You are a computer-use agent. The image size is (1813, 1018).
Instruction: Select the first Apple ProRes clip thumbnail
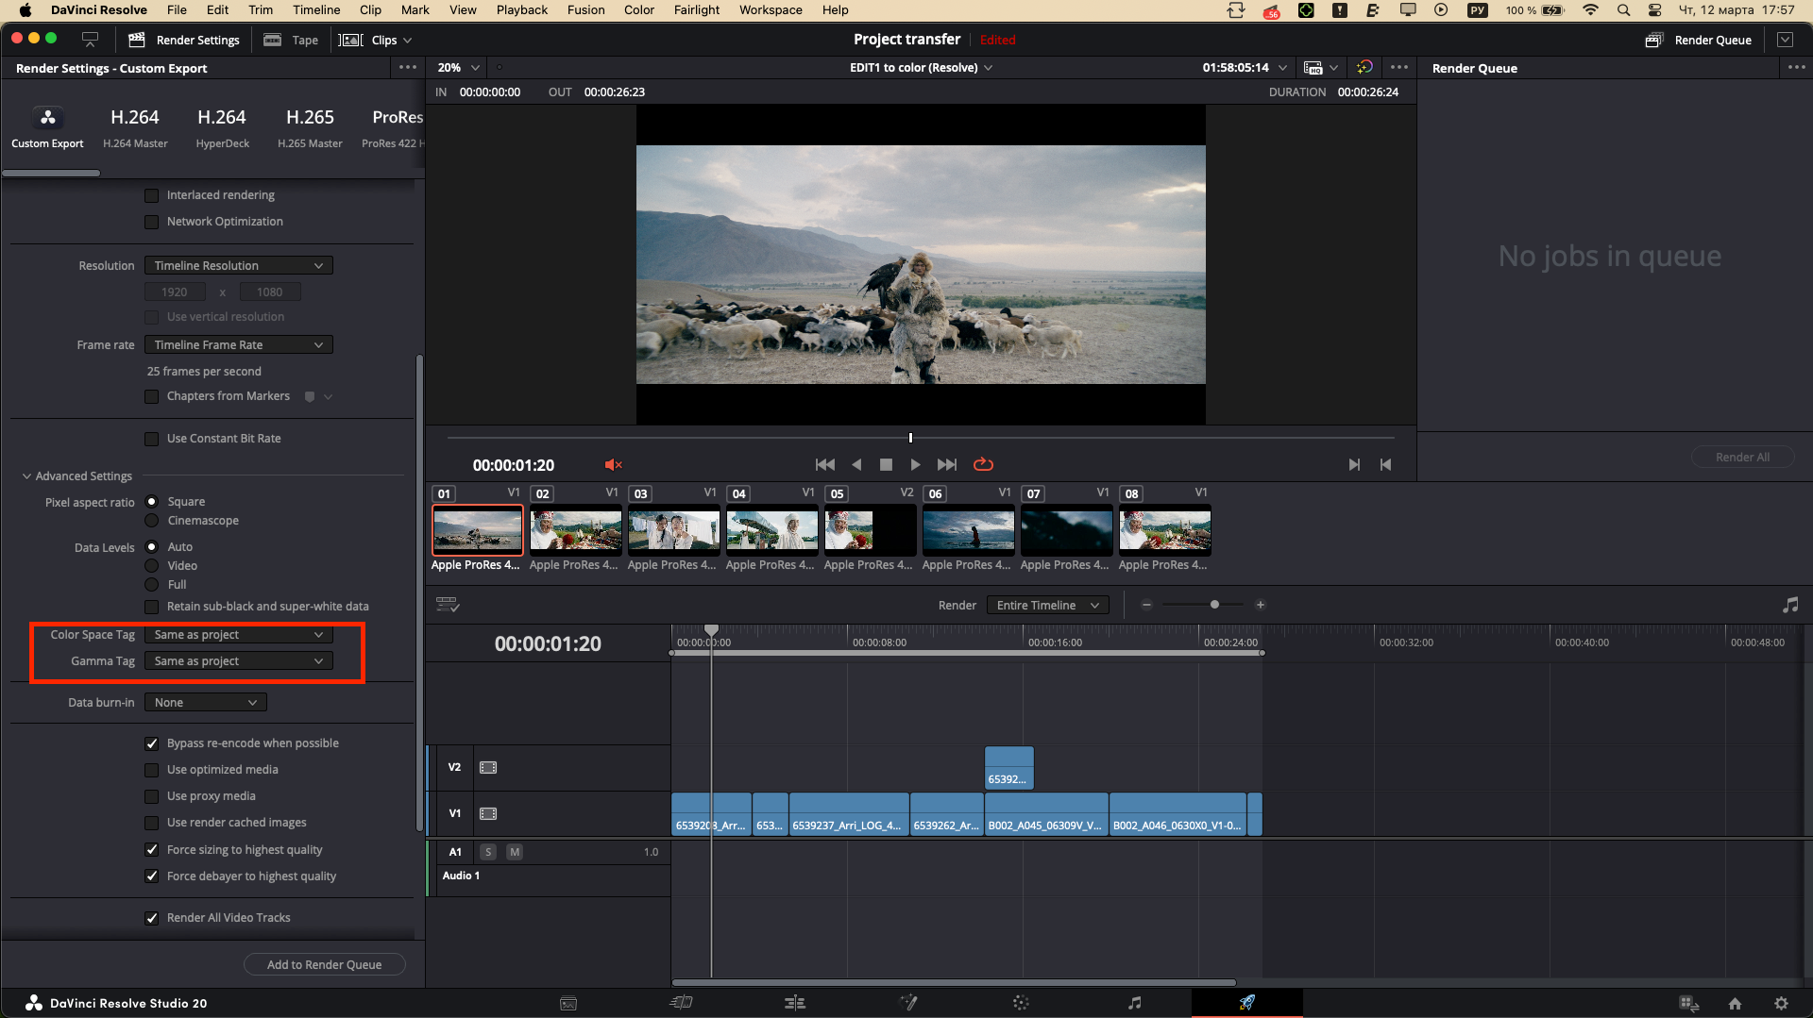477,530
